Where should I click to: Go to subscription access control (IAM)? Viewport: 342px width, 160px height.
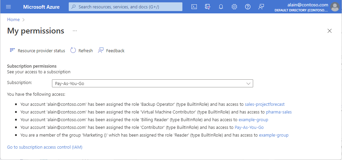[45, 147]
